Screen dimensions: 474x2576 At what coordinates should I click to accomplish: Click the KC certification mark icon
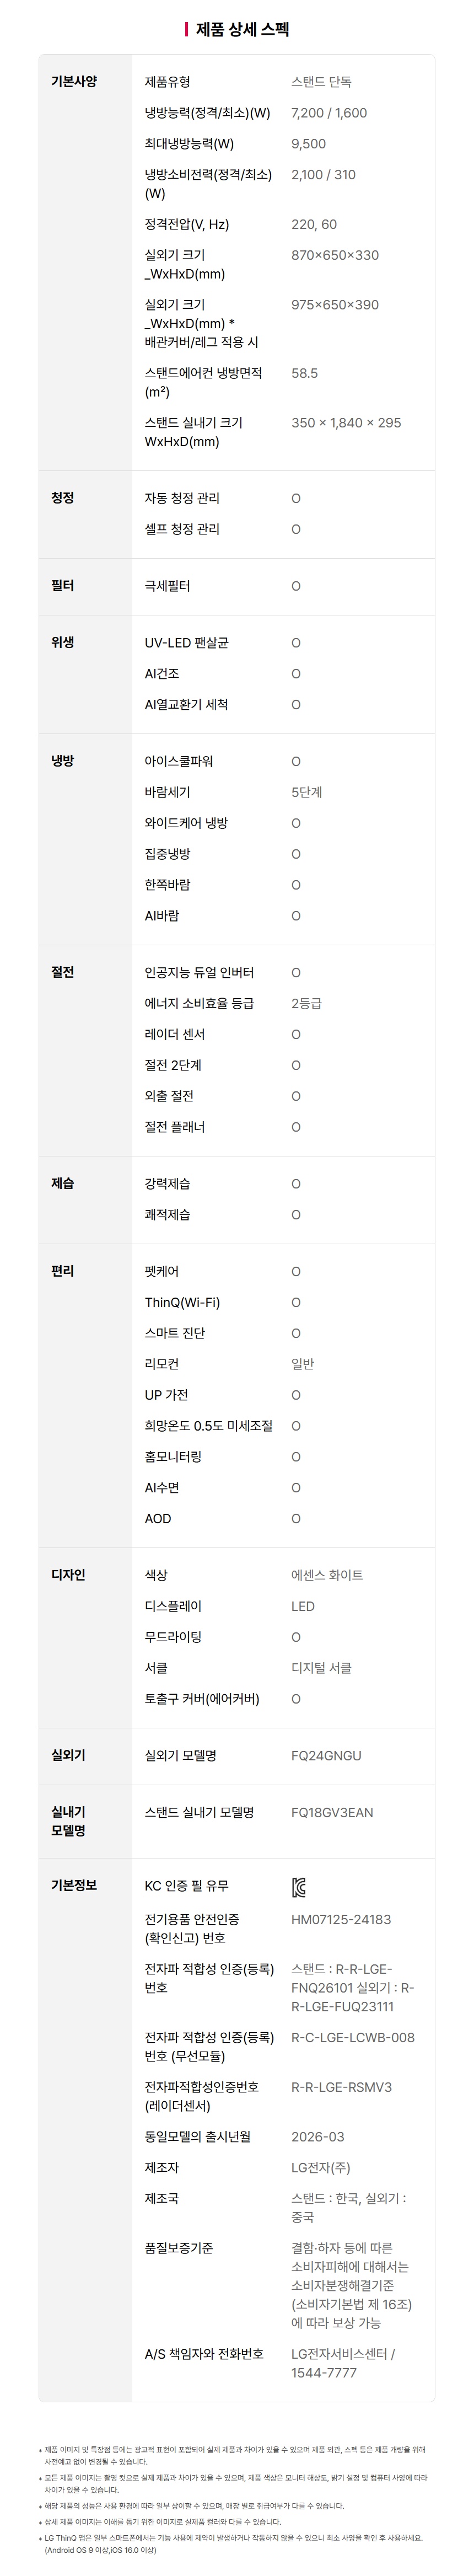pyautogui.click(x=298, y=1887)
